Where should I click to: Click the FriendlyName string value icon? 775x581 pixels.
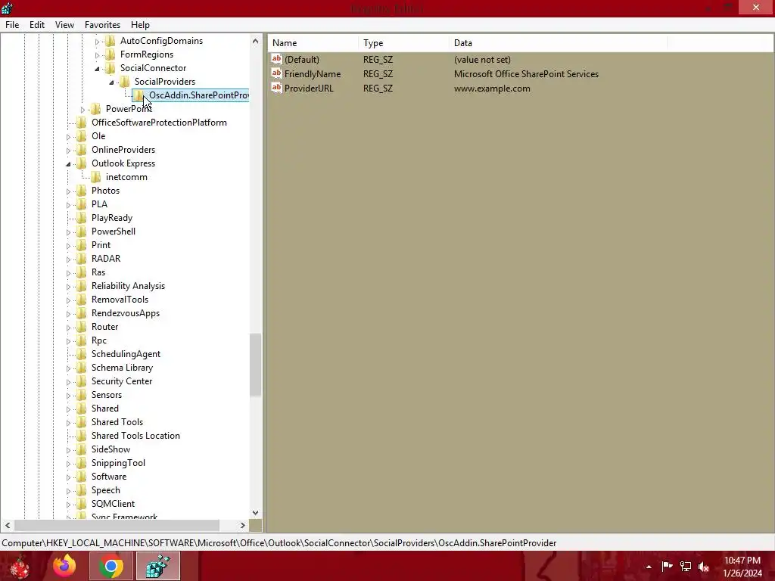(277, 73)
